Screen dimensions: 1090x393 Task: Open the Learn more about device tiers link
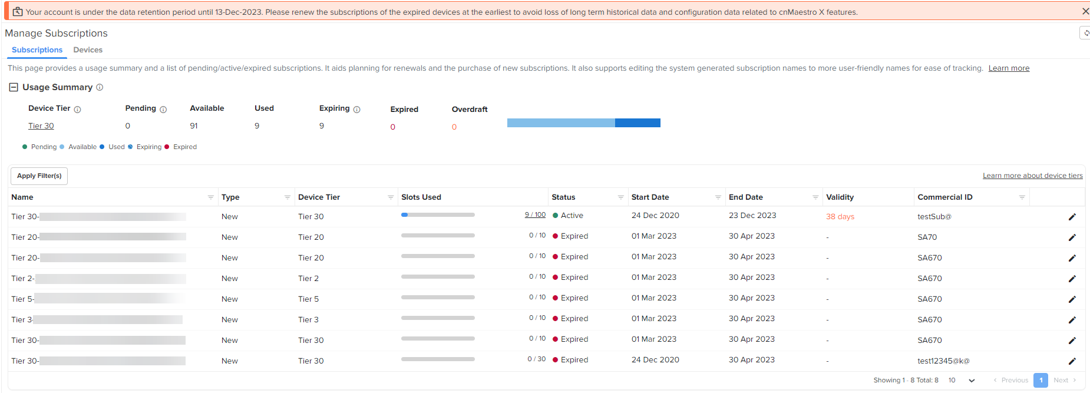(x=1032, y=176)
